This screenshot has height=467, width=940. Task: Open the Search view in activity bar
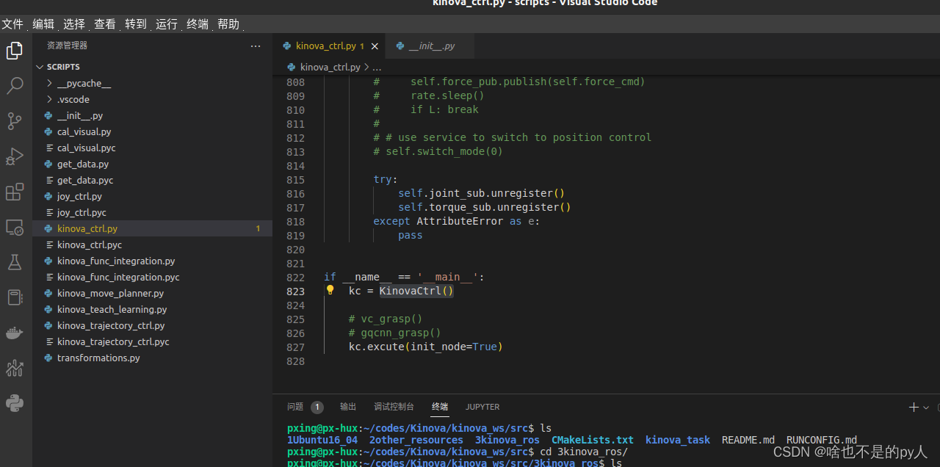(x=15, y=86)
